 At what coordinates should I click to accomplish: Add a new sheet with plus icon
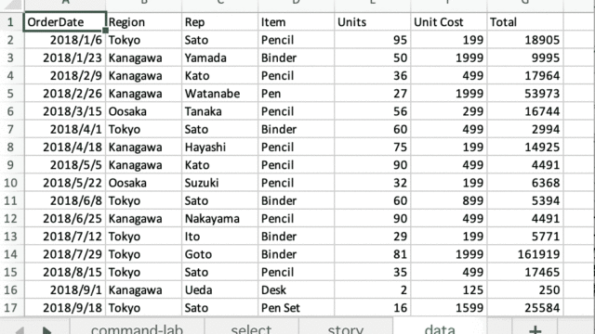click(535, 328)
